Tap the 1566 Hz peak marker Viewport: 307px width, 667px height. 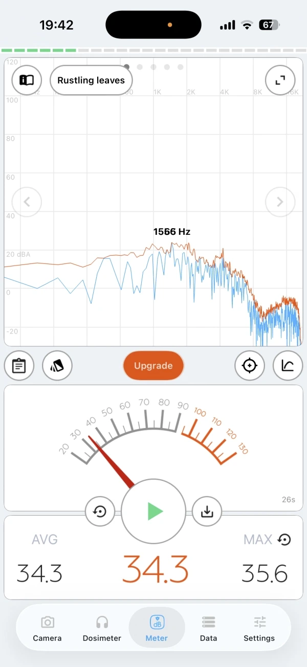tap(171, 232)
